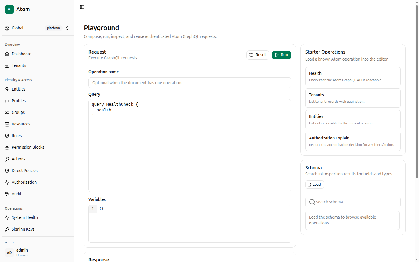Viewport: 419px width, 262px height.
Task: Click the Dashboard home icon
Action: click(x=7, y=54)
